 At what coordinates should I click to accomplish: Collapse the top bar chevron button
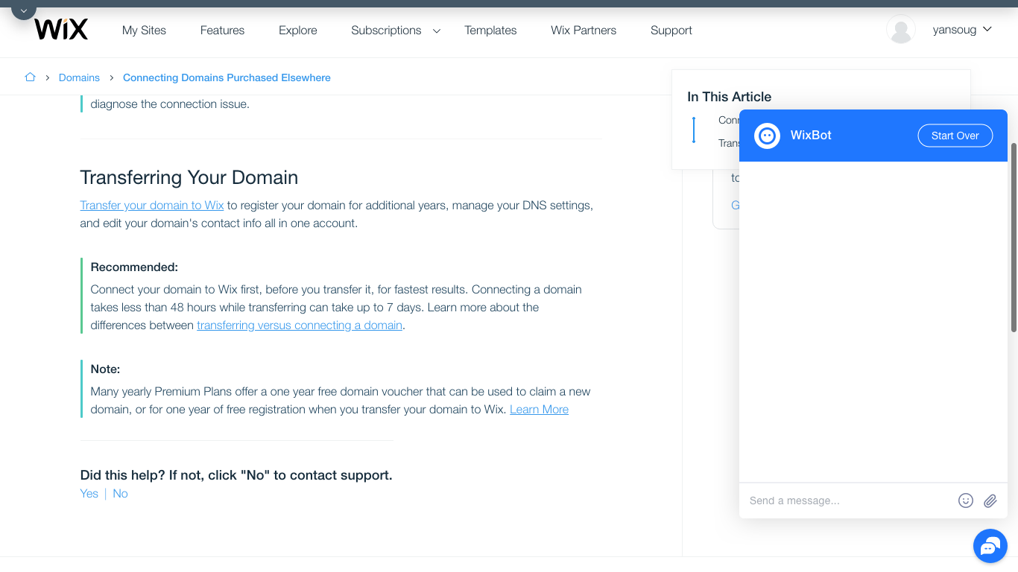(x=23, y=10)
